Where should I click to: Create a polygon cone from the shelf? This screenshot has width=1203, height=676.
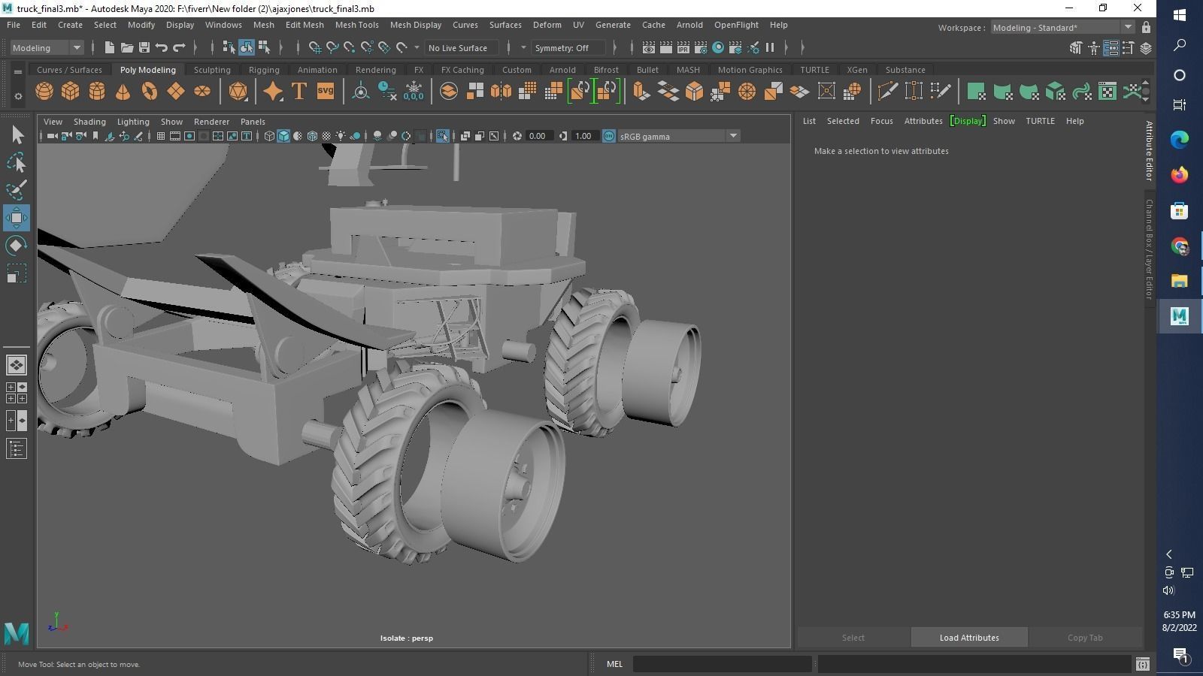(123, 92)
